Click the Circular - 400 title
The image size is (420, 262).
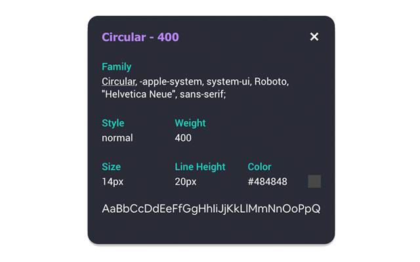pyautogui.click(x=140, y=37)
